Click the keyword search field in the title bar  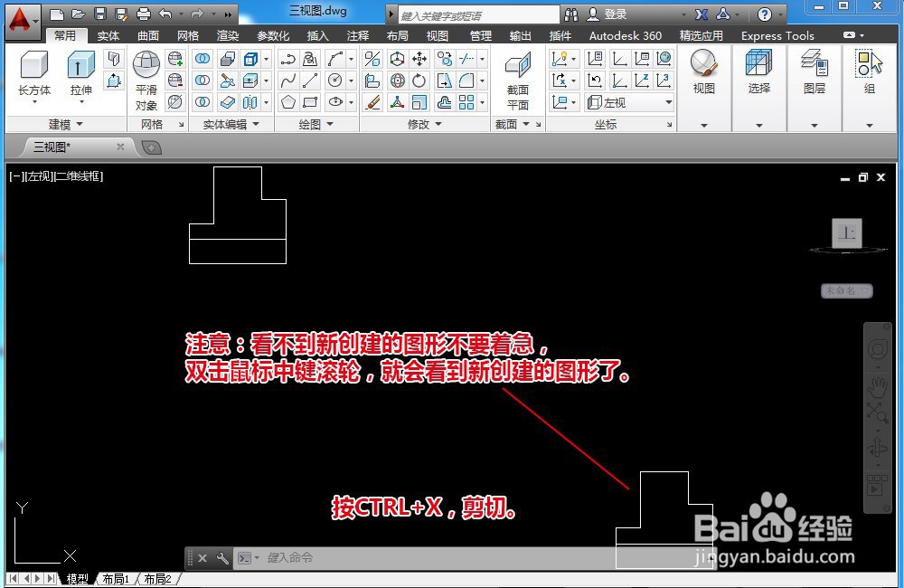click(478, 15)
